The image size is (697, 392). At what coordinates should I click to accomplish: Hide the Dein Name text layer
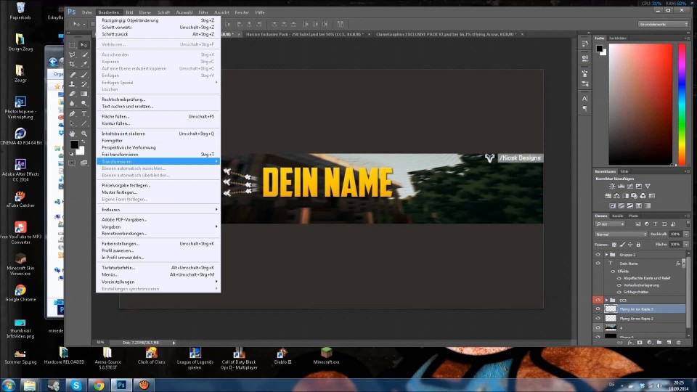pyautogui.click(x=598, y=263)
